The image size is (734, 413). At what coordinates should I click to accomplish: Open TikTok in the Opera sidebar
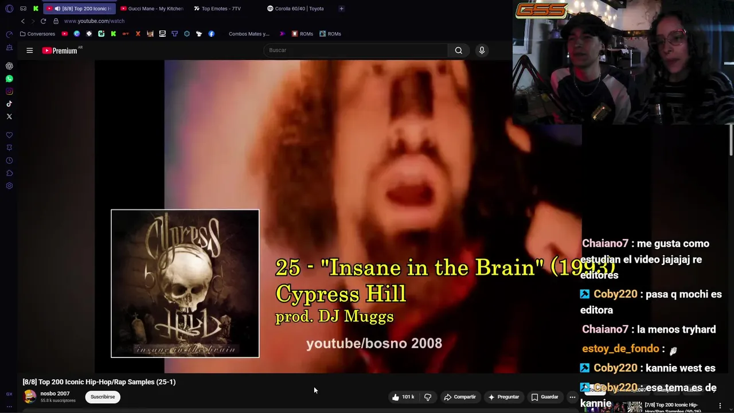pyautogui.click(x=9, y=104)
